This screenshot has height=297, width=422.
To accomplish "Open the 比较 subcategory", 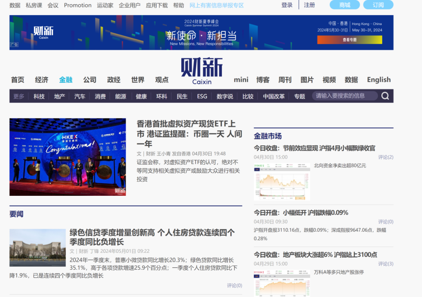I will pos(248,96).
